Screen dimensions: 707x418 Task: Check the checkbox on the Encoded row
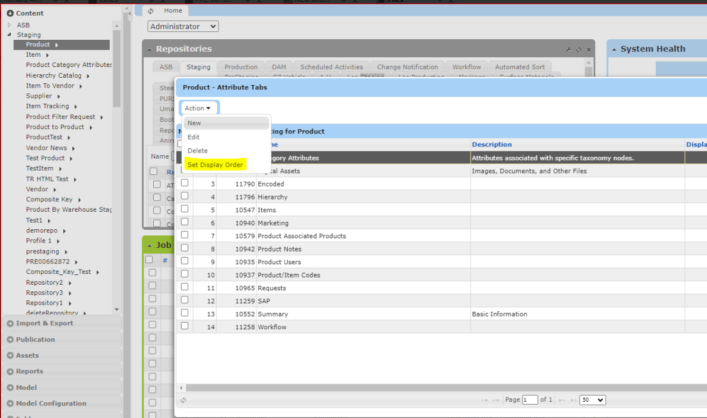coord(185,184)
